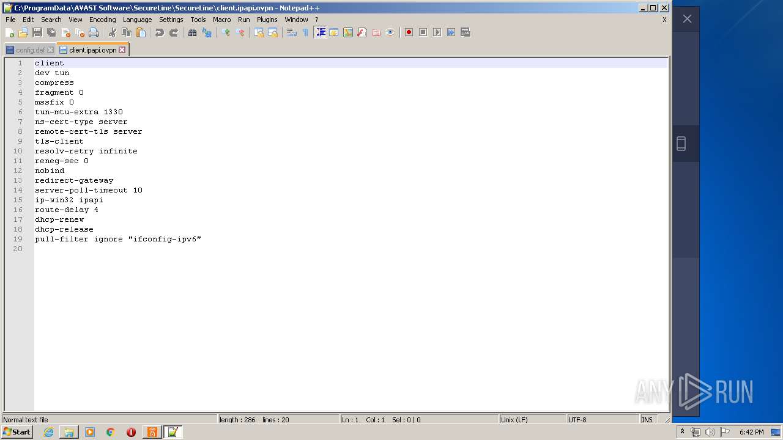Toggle the Show Indent Guide button
The image size is (783, 440).
click(320, 32)
